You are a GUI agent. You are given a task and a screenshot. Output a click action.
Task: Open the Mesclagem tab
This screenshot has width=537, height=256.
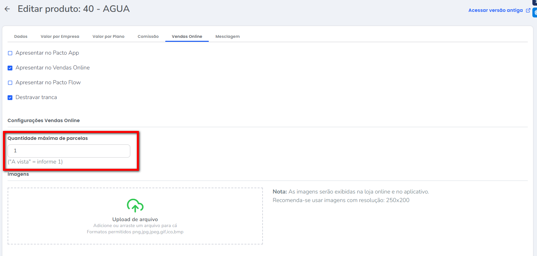pyautogui.click(x=227, y=37)
